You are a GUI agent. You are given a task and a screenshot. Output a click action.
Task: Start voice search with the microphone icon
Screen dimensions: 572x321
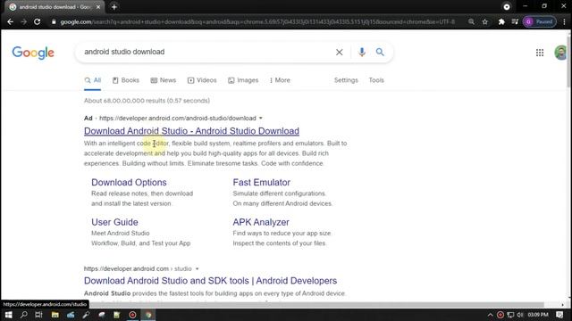click(361, 52)
